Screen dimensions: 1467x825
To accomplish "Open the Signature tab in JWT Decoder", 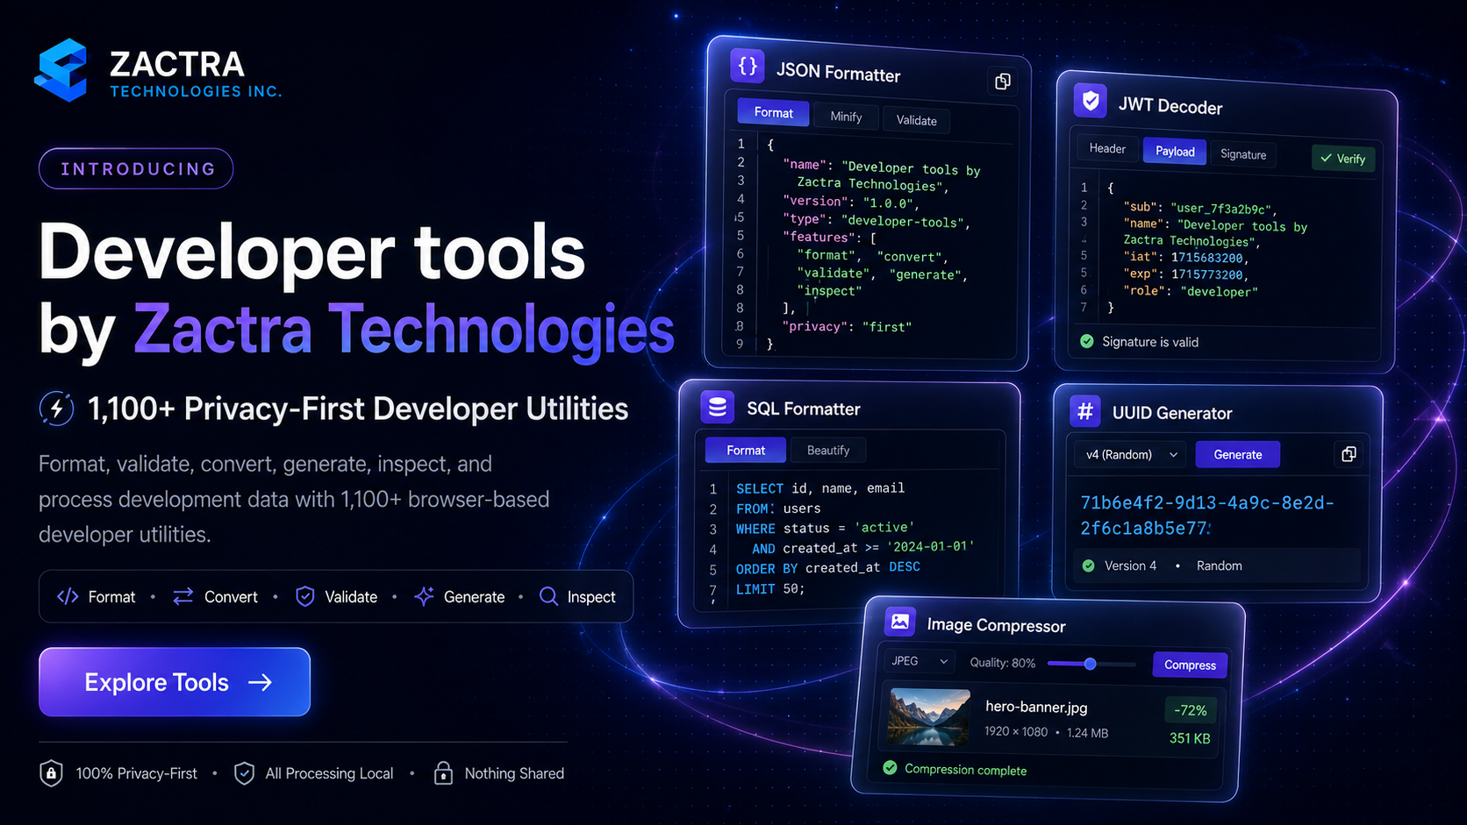I will 1243,154.
